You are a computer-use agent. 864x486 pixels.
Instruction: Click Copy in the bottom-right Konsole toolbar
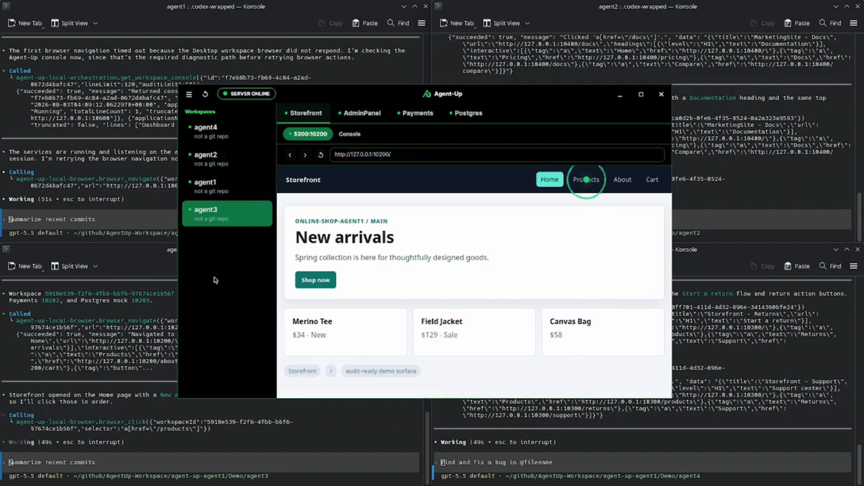762,266
